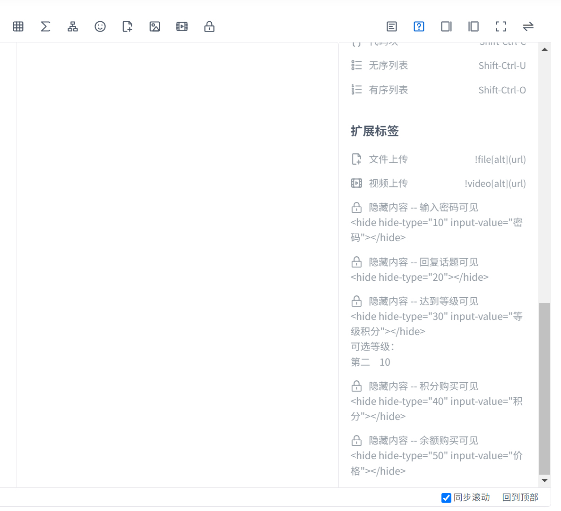The width and height of the screenshot is (561, 511).
Task: Click the hide-type="40" code snippet
Action: [437, 409]
